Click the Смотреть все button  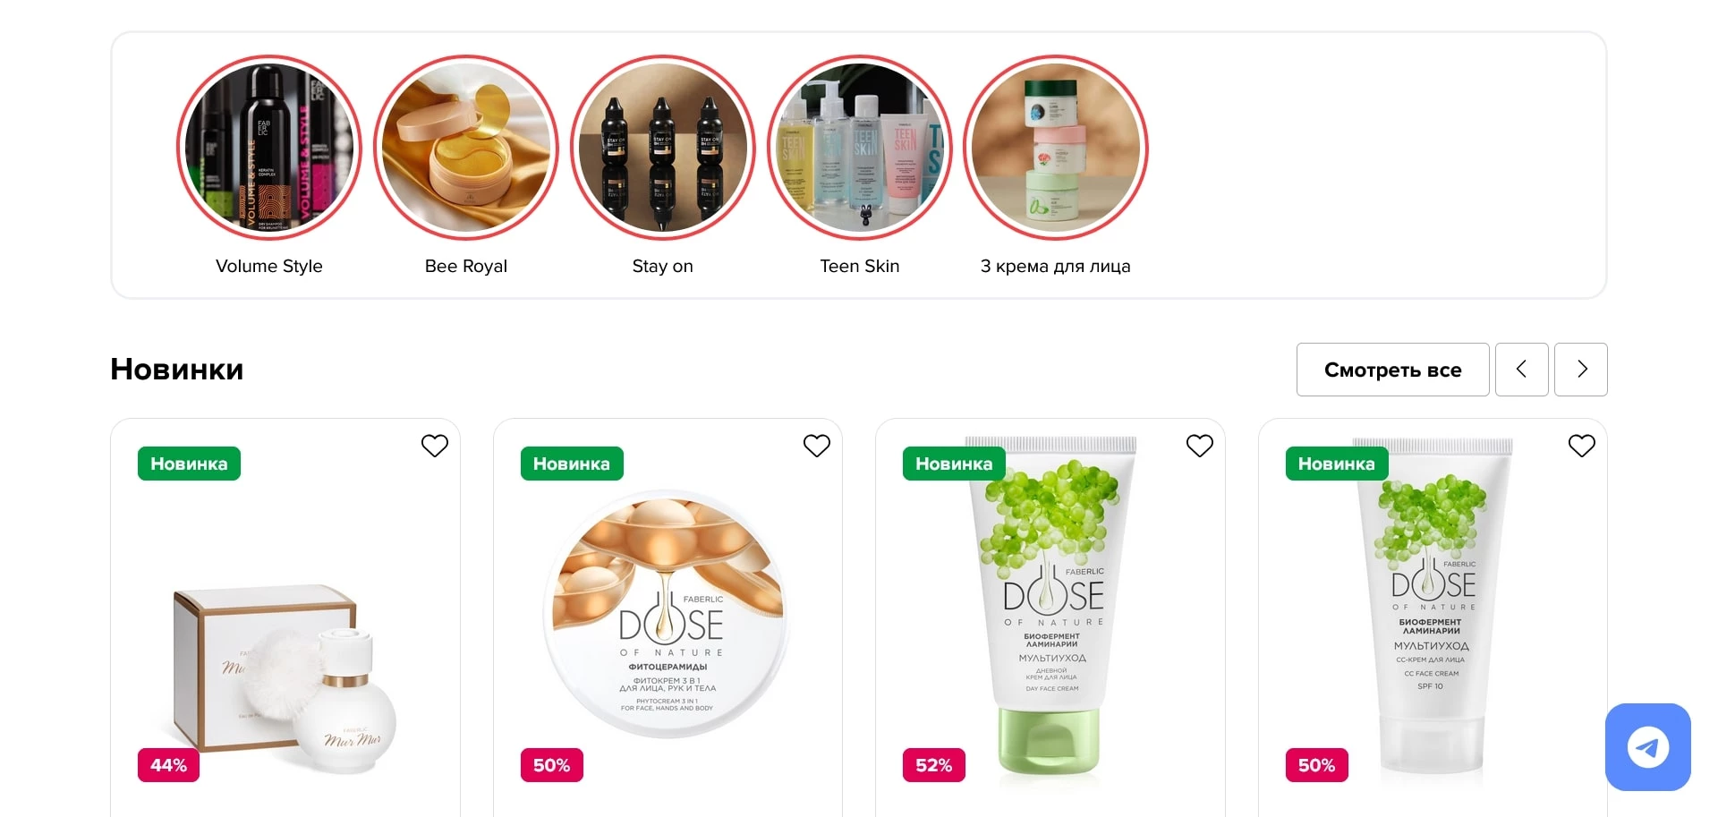pos(1392,370)
